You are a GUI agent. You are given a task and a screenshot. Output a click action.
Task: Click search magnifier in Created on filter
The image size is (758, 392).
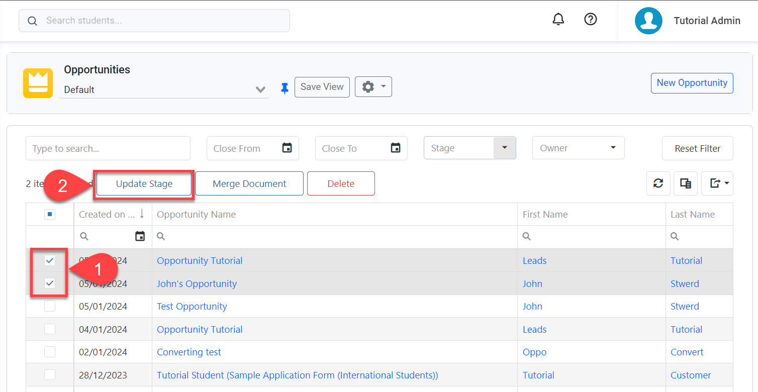coord(84,236)
